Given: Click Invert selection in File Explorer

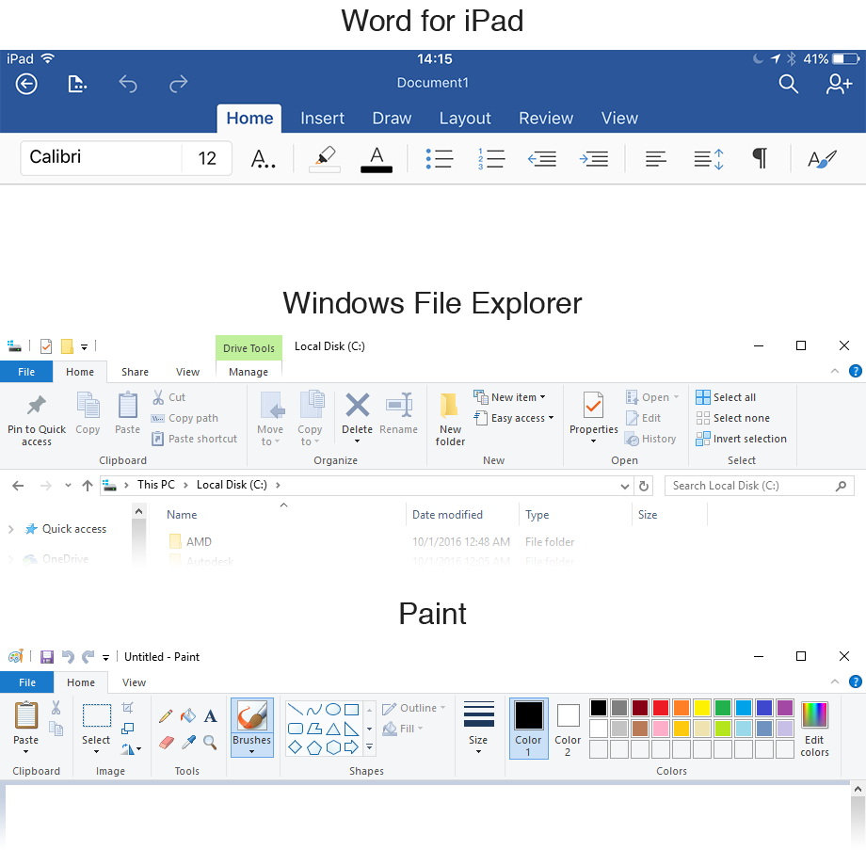Looking at the screenshot, I should click(x=741, y=439).
